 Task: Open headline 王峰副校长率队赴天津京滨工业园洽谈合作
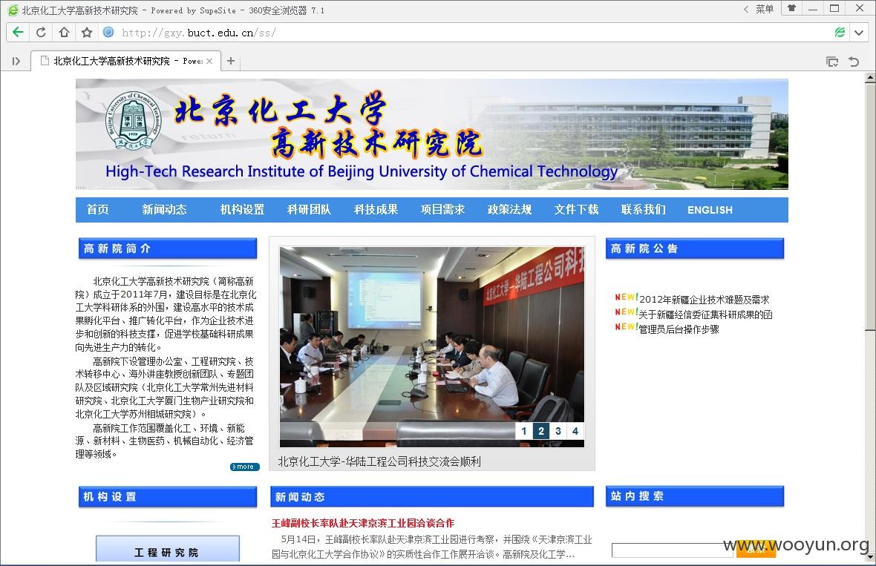[x=363, y=523]
